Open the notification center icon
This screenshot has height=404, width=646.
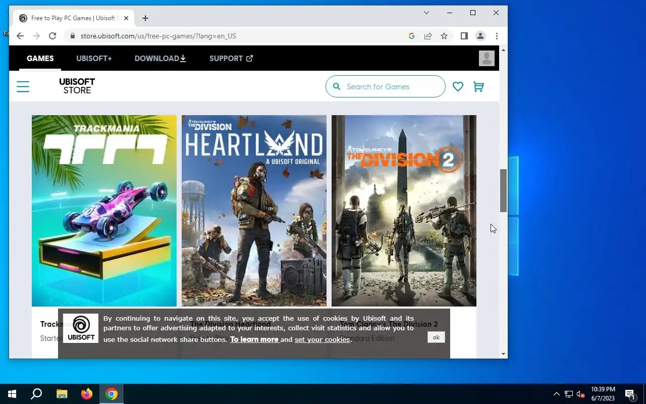point(630,394)
